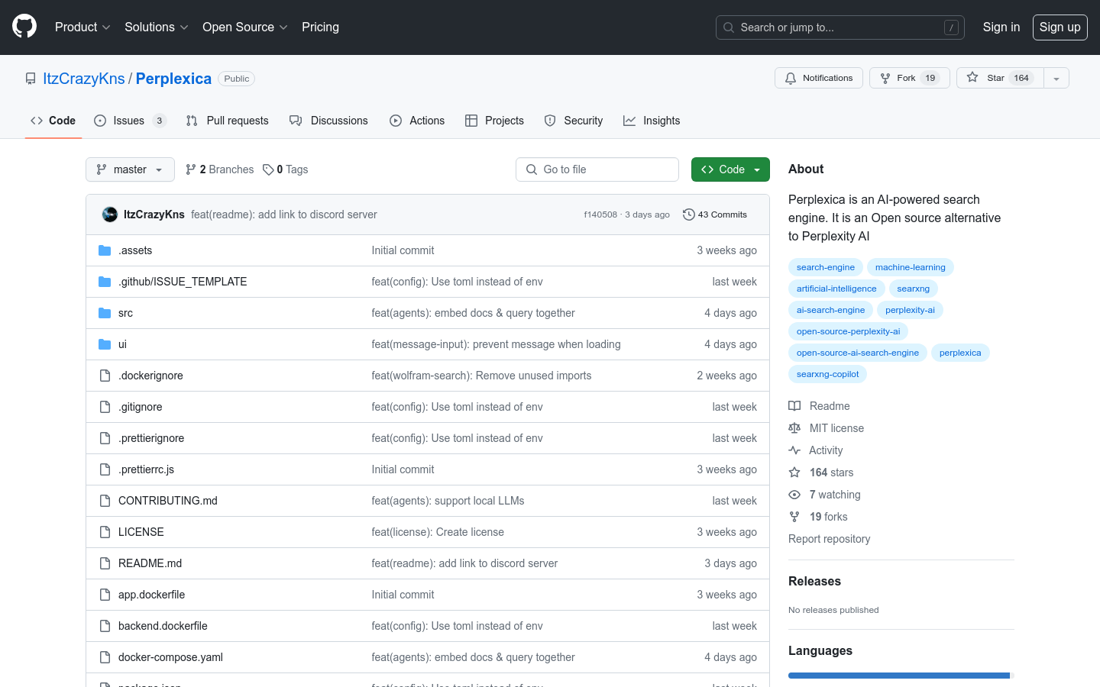
Task: Expand the green Code dropdown button
Action: [730, 169]
